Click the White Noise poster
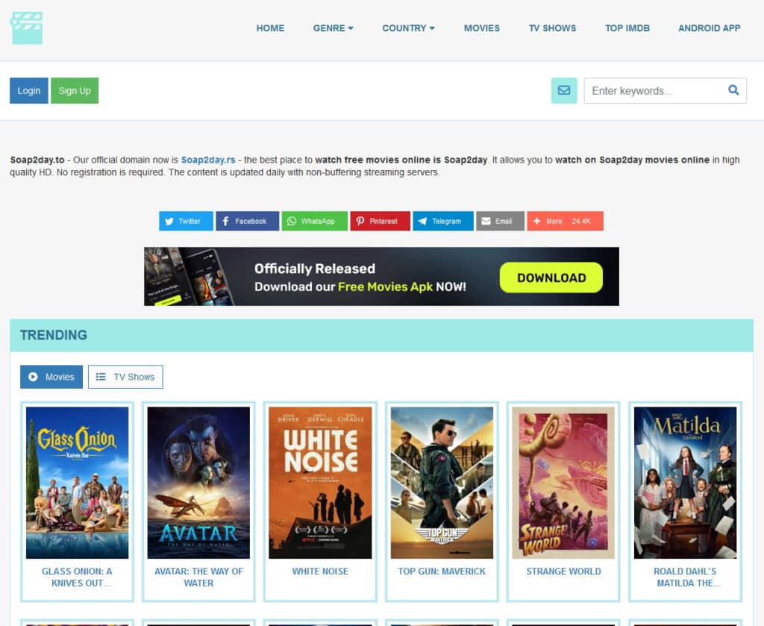Screen dimensions: 764x626 click(320, 483)
